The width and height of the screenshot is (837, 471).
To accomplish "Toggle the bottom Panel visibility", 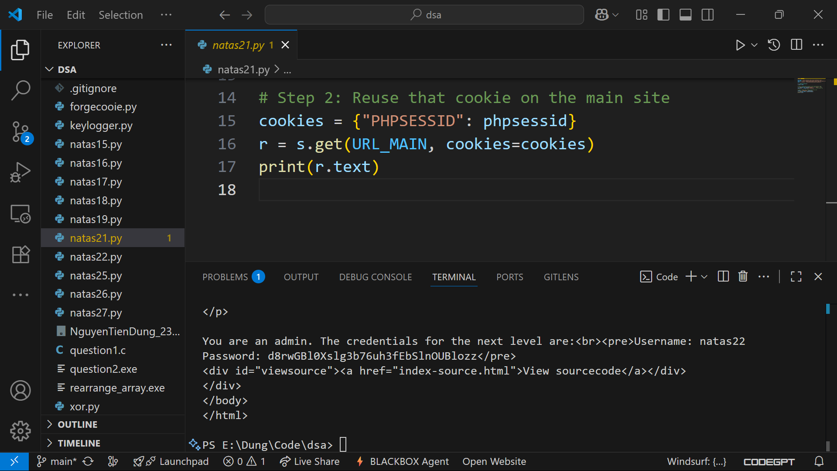I will pyautogui.click(x=685, y=15).
